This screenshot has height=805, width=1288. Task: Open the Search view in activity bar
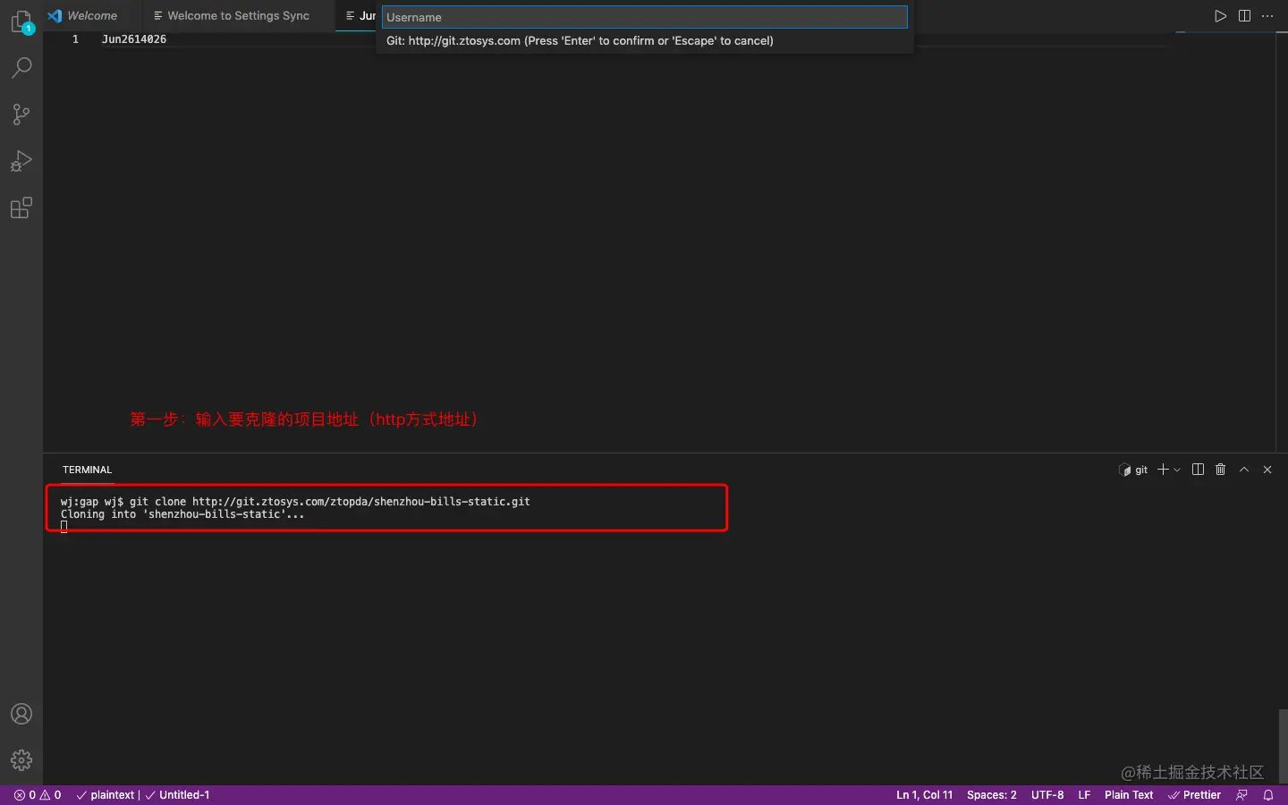[x=21, y=68]
